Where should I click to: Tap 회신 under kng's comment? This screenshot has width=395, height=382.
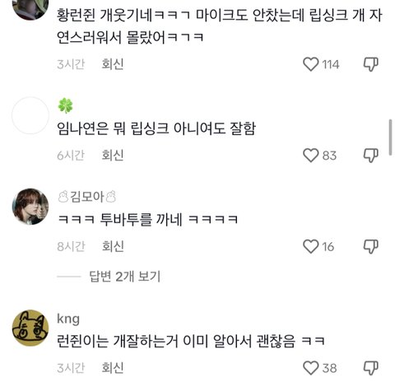[x=113, y=368]
